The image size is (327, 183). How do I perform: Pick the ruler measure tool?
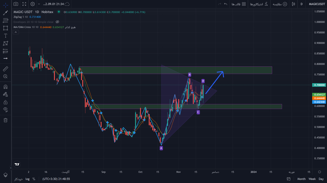[5, 69]
